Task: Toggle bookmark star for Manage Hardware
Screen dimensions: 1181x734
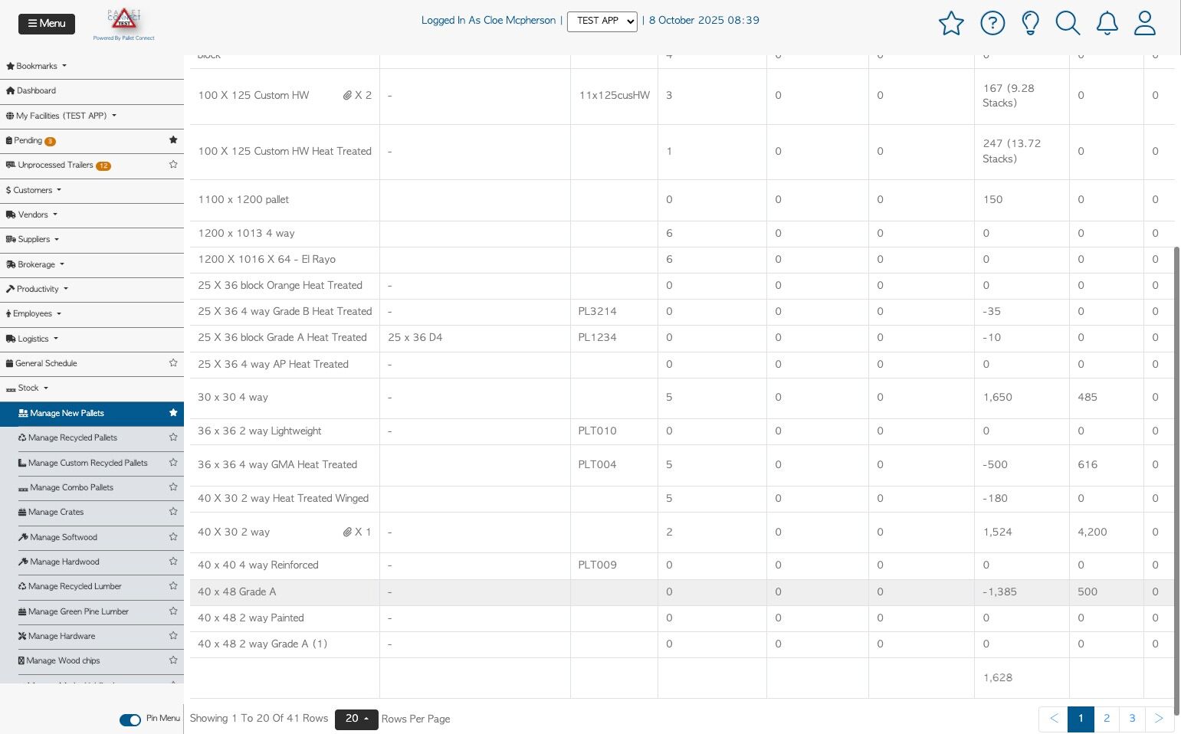Action: click(173, 636)
